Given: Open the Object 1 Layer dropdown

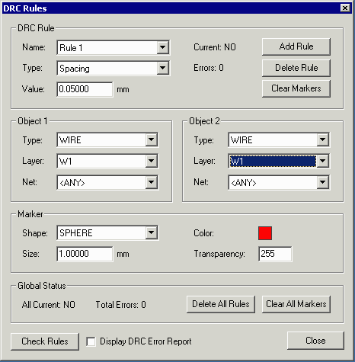Looking at the screenshot, I should pos(107,161).
